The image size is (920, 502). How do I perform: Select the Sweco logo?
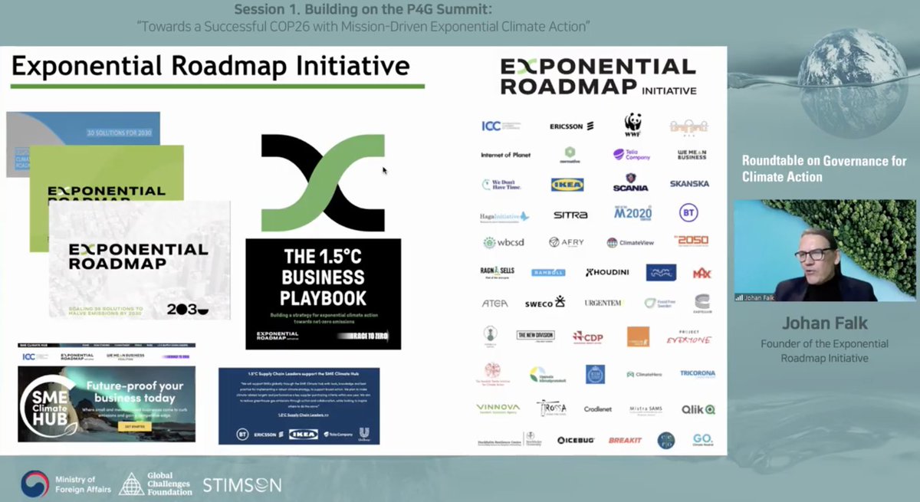click(x=544, y=302)
